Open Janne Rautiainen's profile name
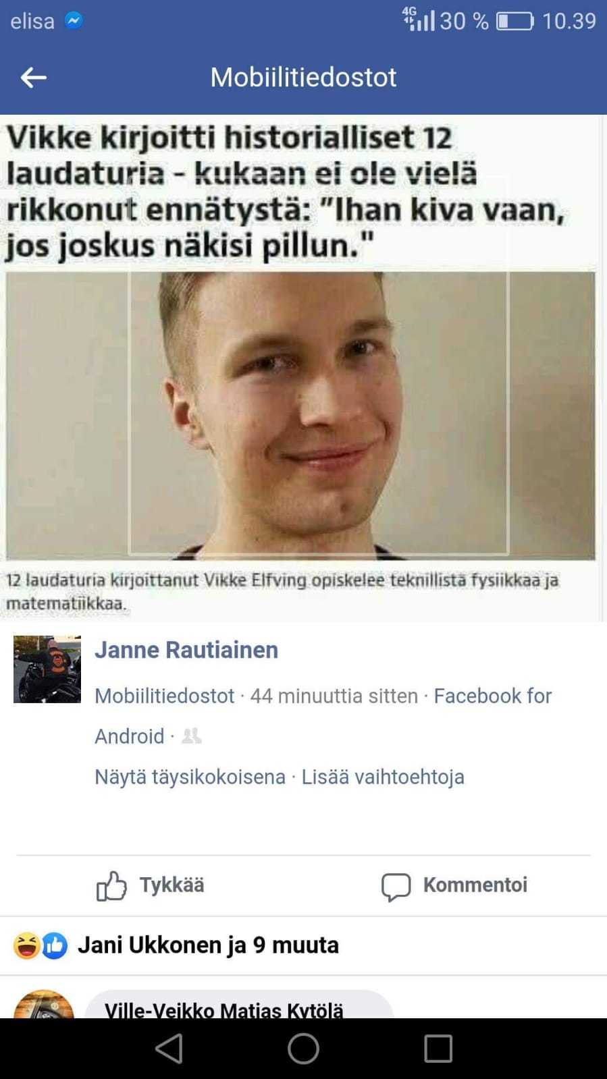 coord(186,650)
